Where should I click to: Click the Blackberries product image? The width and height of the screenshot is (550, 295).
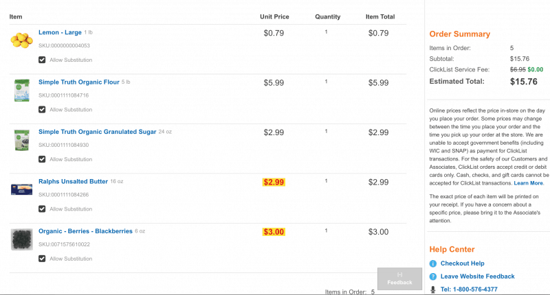(x=22, y=239)
